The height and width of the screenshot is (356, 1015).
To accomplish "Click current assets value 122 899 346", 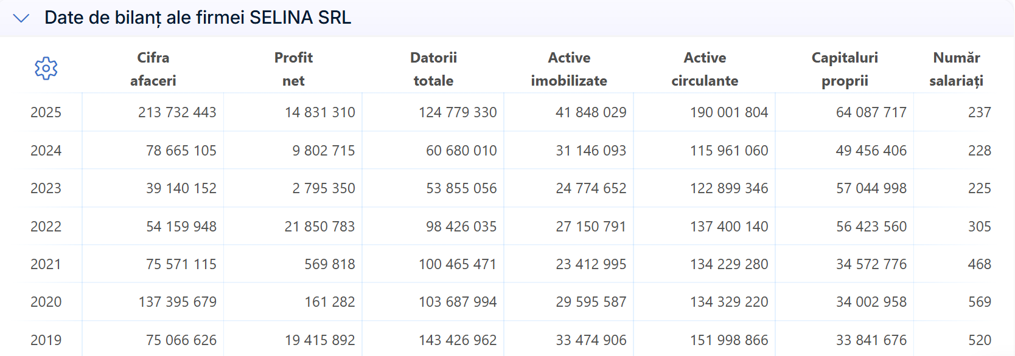I will [x=729, y=188].
